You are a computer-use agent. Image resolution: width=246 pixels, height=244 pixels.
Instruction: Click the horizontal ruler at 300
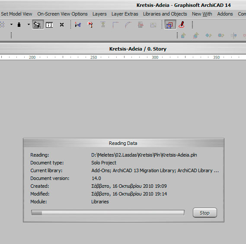[155, 57]
